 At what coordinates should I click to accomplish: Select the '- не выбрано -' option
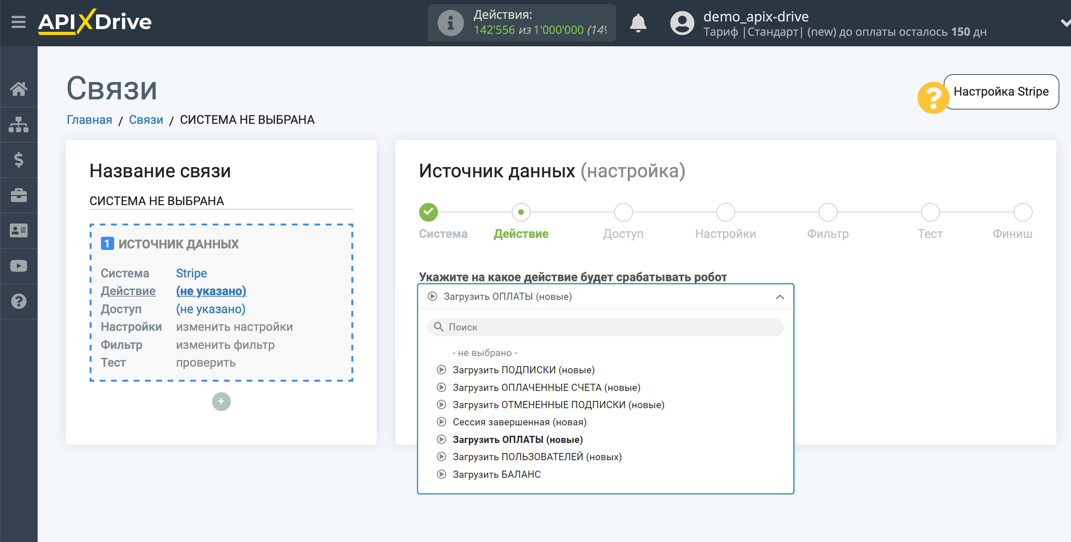(485, 353)
